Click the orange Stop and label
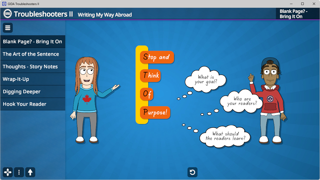The width and height of the screenshot is (320, 180). click(157, 57)
